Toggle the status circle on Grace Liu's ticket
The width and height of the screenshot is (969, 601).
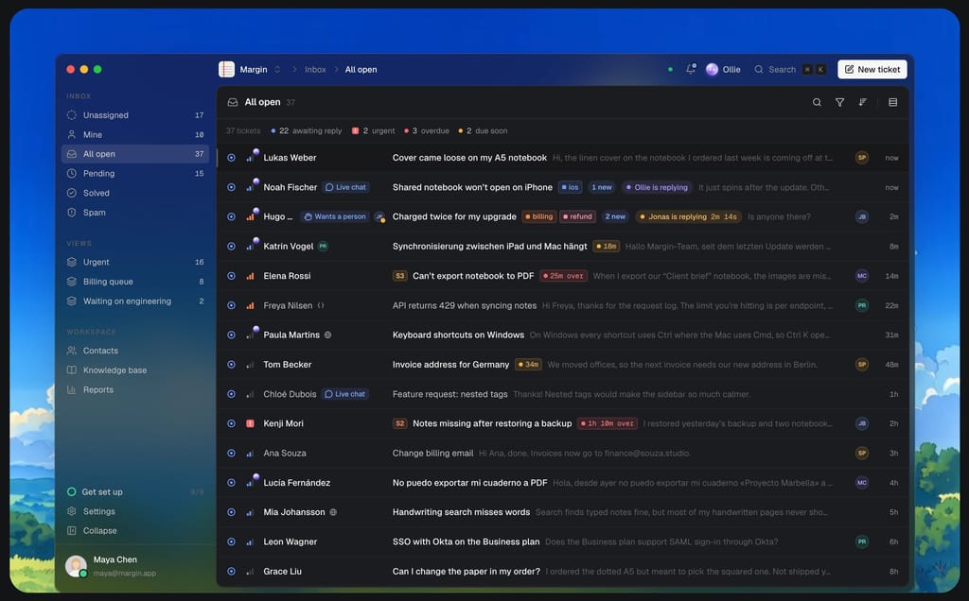(x=231, y=572)
